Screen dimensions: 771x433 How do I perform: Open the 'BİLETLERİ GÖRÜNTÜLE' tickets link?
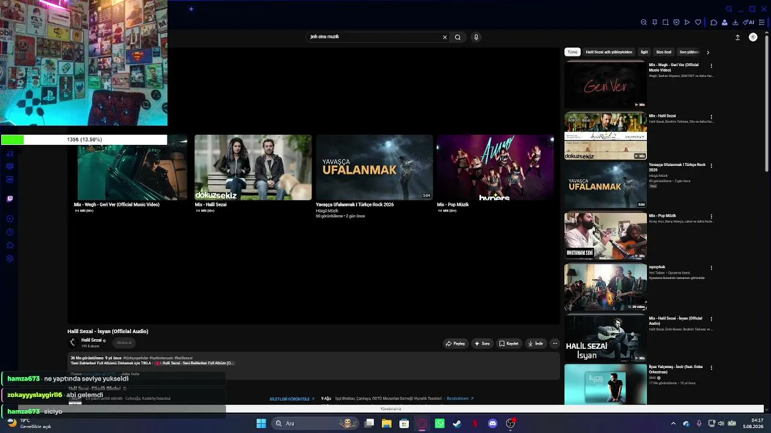click(x=292, y=399)
